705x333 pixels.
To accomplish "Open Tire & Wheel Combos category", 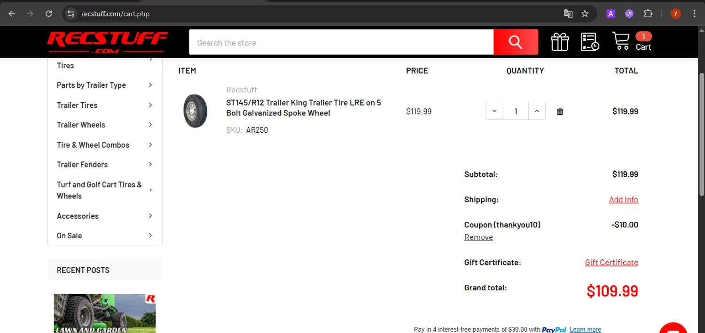I will (x=93, y=145).
